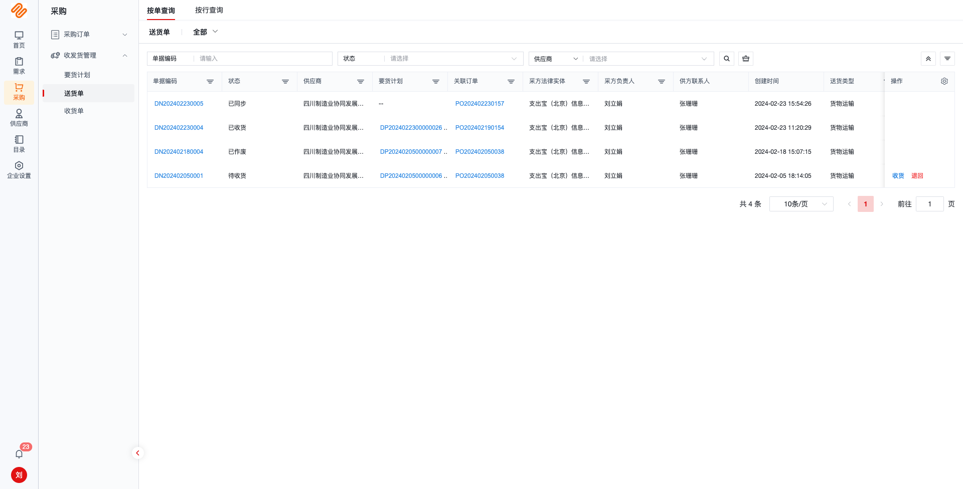Filter the 采方负责人 column header
Viewport: 963px width, 489px height.
(662, 82)
